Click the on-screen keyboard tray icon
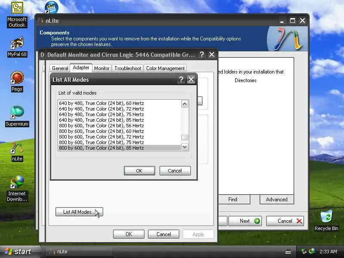The image size is (344, 258). tap(288, 252)
